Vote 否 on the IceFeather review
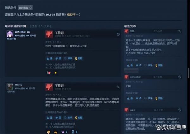 point(139,98)
